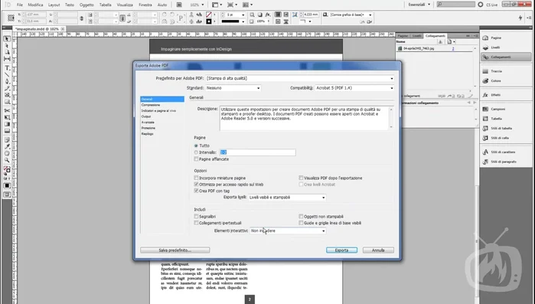The width and height of the screenshot is (535, 304).
Task: Open Essenziali workspace switcher
Action: coord(419,5)
